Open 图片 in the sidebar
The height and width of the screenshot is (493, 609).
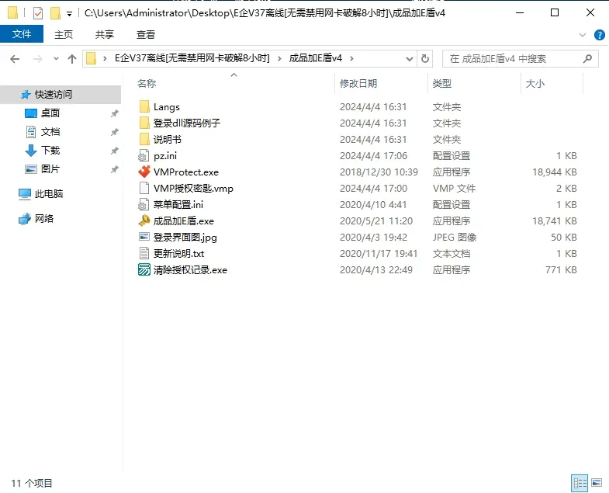[x=50, y=169]
